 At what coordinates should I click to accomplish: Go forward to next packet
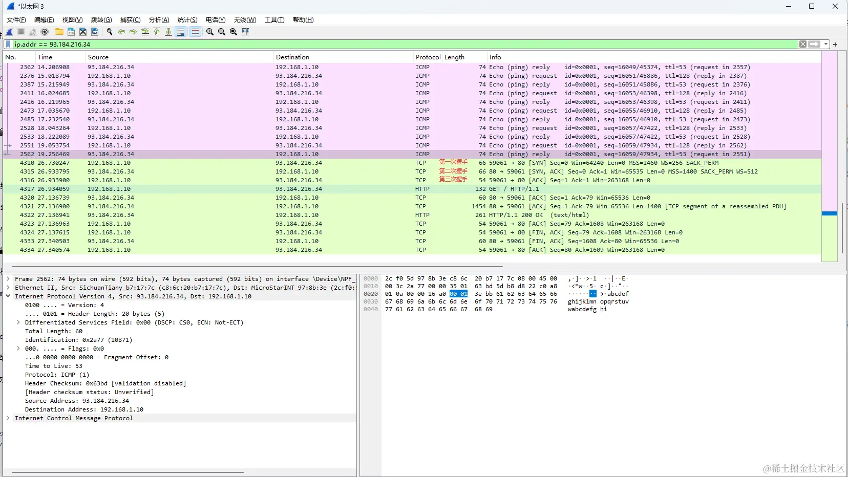click(133, 32)
